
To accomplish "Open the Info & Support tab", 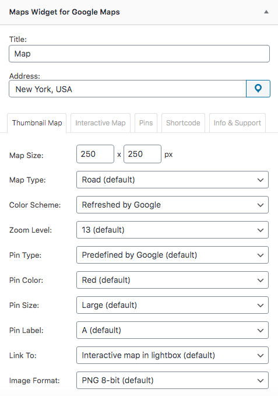I will coord(237,123).
